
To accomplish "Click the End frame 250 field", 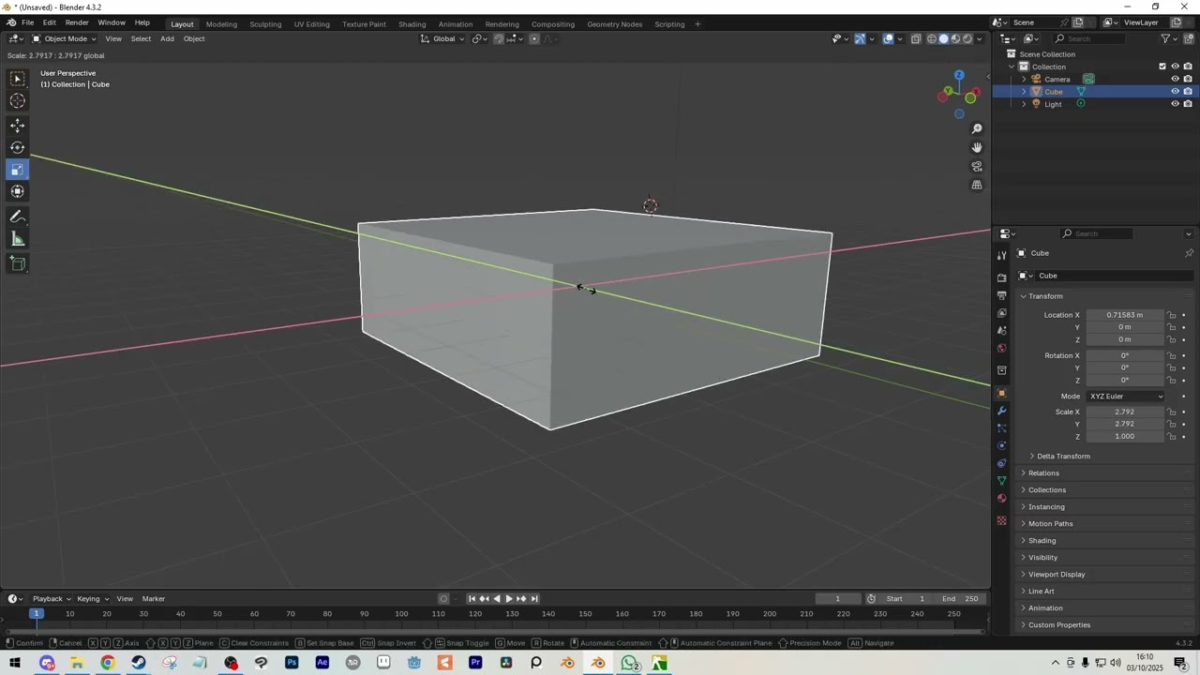I will [961, 598].
